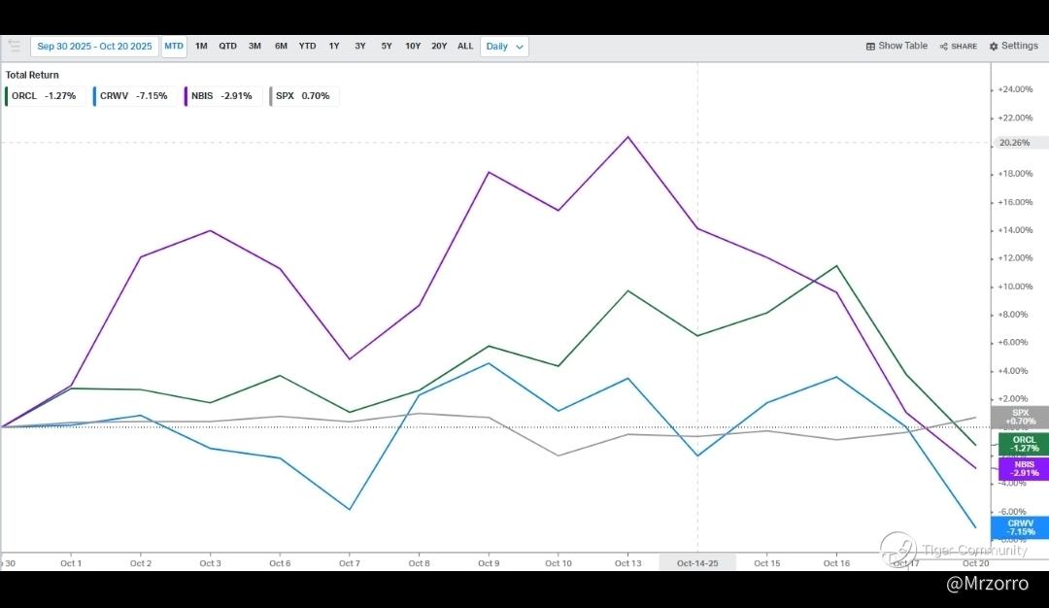This screenshot has width=1049, height=608.
Task: Click the +24.00% y-axis label
Action: (1015, 89)
